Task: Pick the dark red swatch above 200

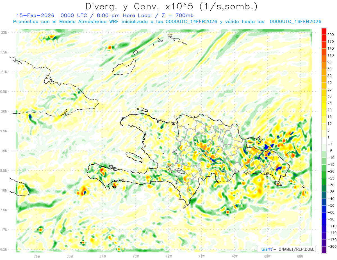Action: pos(324,31)
